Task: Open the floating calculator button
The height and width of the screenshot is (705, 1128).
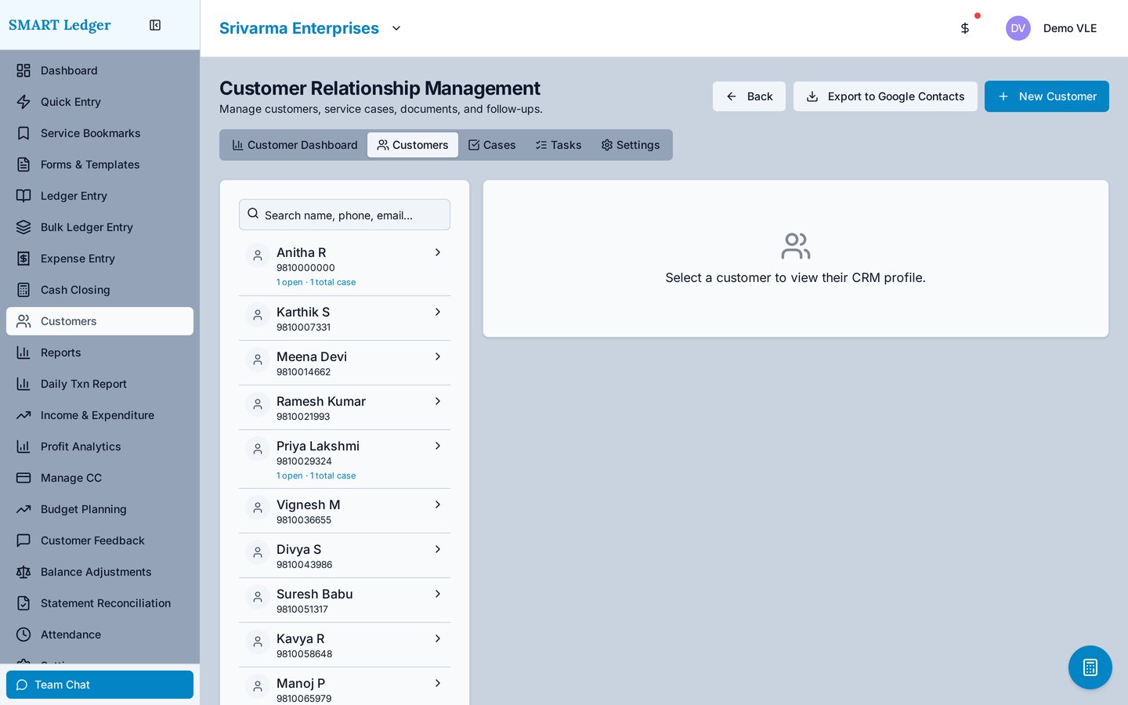Action: (1090, 667)
